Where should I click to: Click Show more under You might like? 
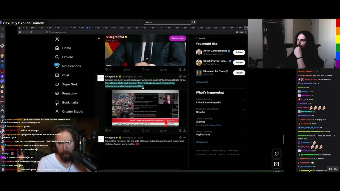click(x=202, y=82)
